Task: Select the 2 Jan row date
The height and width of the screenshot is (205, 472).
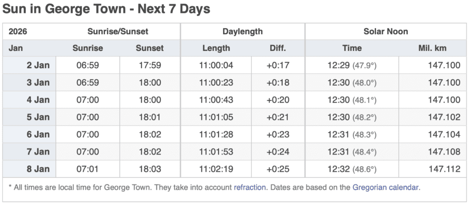Action: point(38,65)
